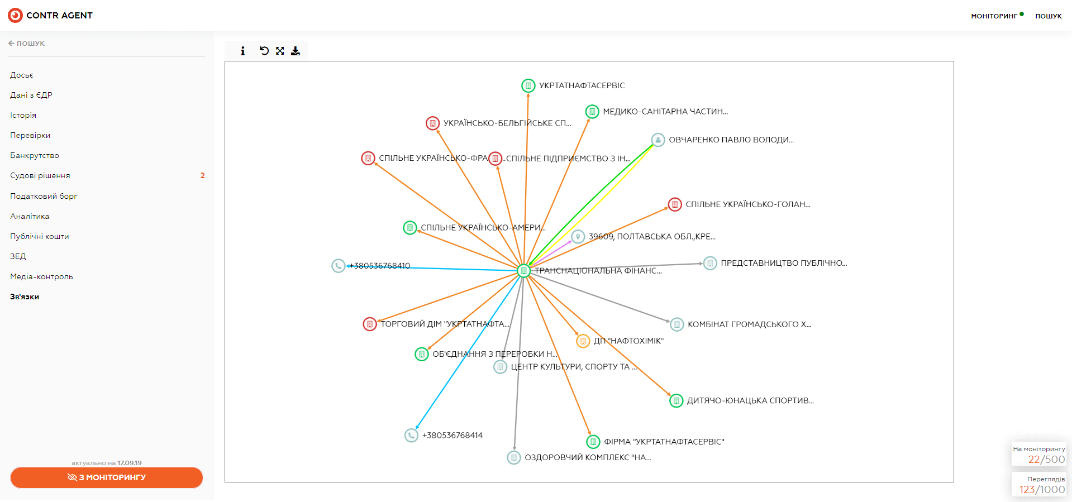
Task: Select СПІЛЬНЕ УКРАЇНСЬКО-ГОЛАН node icon
Action: tap(675, 204)
